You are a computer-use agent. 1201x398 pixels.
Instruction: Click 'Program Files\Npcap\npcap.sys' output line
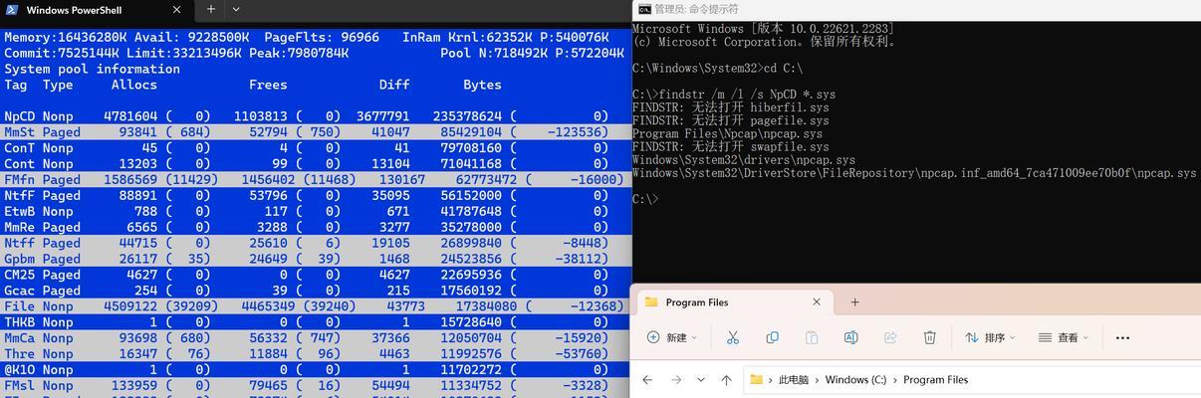(x=727, y=133)
